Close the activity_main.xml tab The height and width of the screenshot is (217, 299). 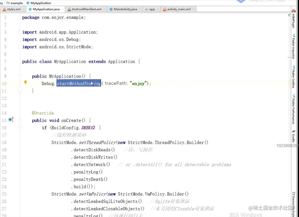[193, 9]
